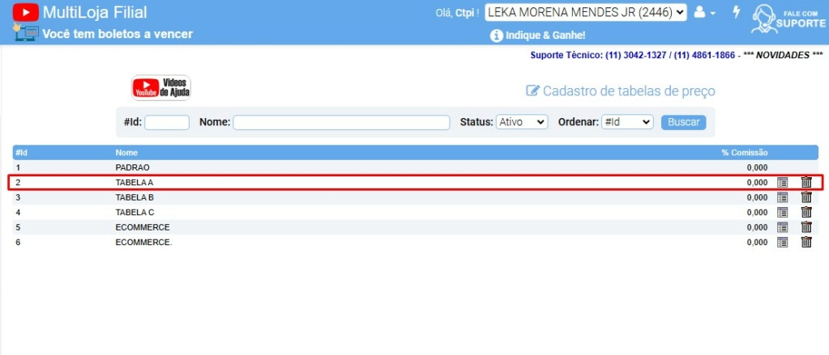Click the #Id column header

(x=21, y=153)
